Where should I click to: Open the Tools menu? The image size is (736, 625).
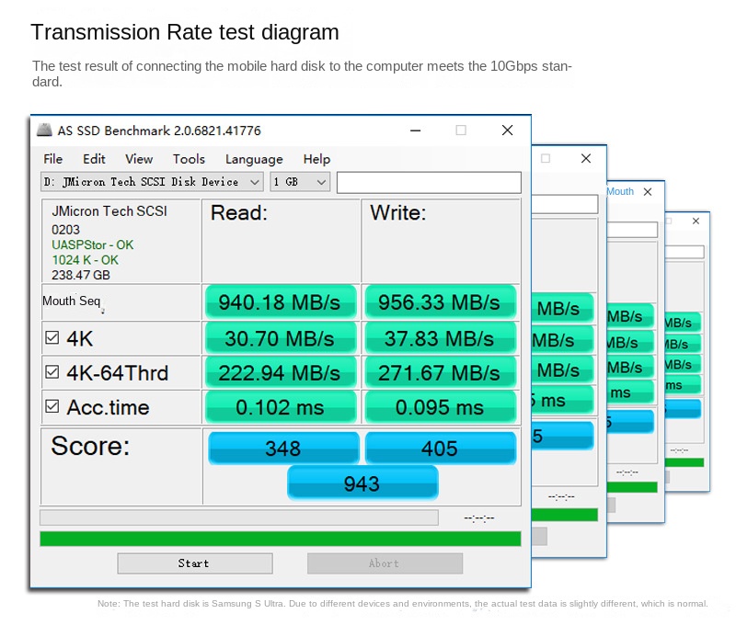[189, 159]
